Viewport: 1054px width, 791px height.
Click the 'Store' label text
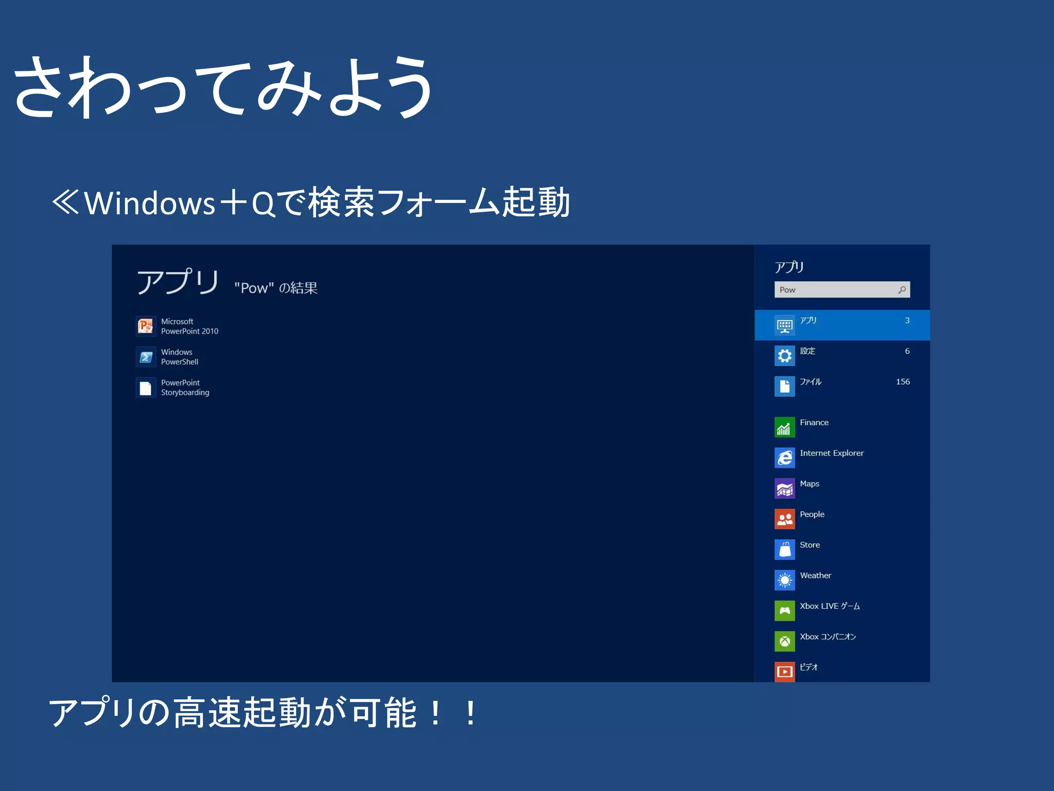810,545
